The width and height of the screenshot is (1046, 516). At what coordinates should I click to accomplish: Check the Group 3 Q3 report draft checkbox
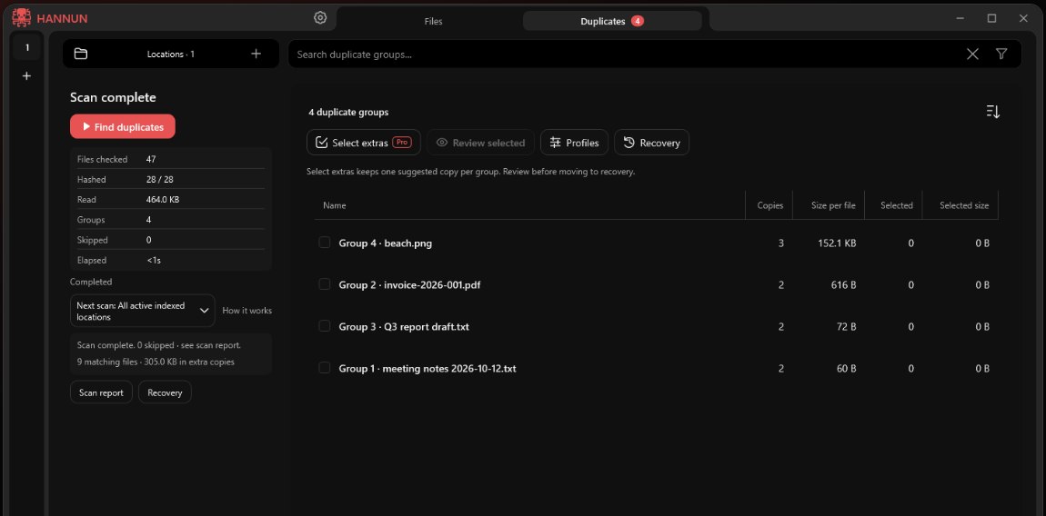[324, 326]
